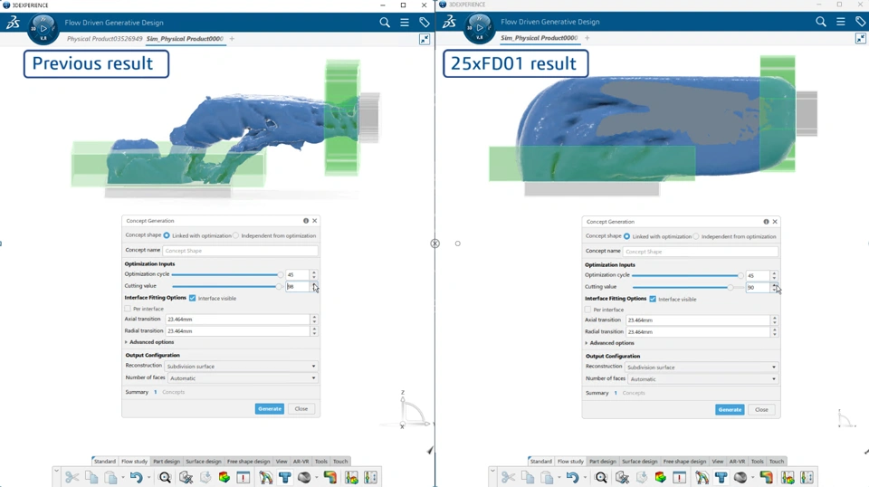Screen dimensions: 869x487
Task: Add a new tab with plus in left window
Action: click(x=232, y=39)
